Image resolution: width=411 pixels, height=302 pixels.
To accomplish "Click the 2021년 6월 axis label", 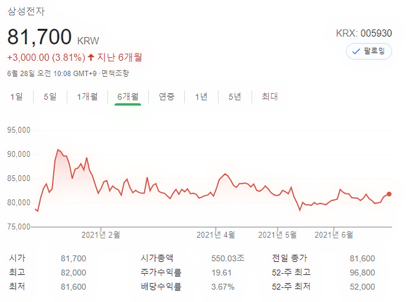I will click(x=334, y=235).
